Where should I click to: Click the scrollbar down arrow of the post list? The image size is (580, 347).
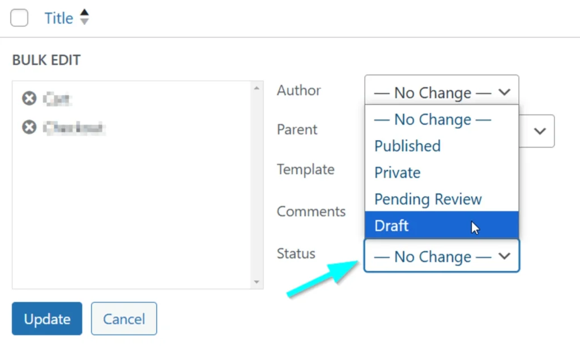click(257, 283)
